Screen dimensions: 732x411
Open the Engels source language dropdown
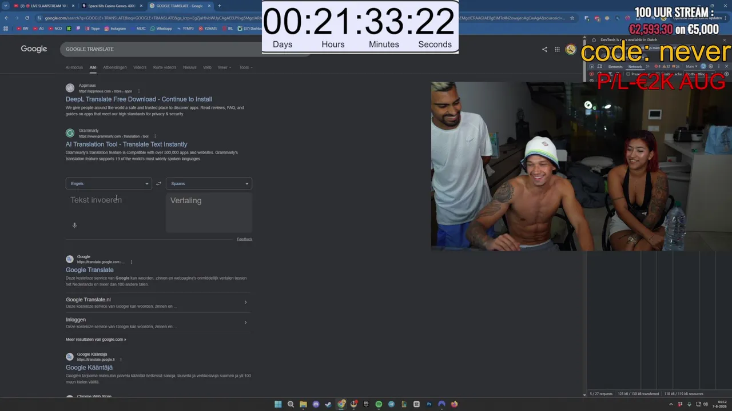point(109,183)
